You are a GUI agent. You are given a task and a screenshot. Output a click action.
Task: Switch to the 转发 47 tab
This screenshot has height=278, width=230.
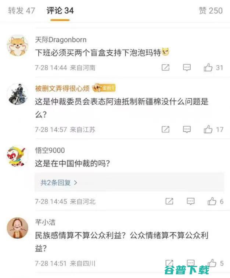click(21, 11)
